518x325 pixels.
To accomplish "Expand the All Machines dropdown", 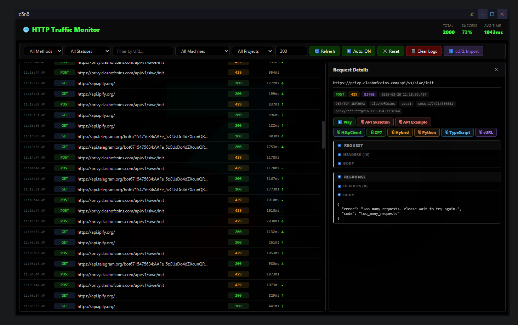I will [202, 51].
